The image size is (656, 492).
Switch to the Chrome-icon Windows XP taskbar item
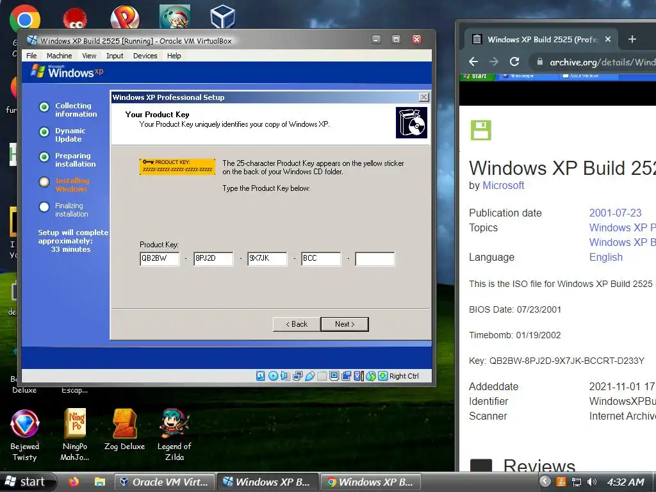tap(370, 482)
